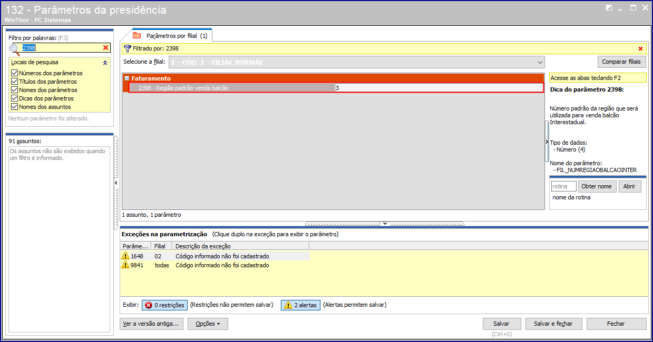Viewport: 653px width, 342px height.
Task: Click Comparar filiais button
Action: click(621, 62)
